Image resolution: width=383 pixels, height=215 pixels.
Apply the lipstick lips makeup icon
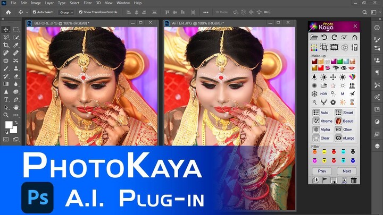[352, 68]
